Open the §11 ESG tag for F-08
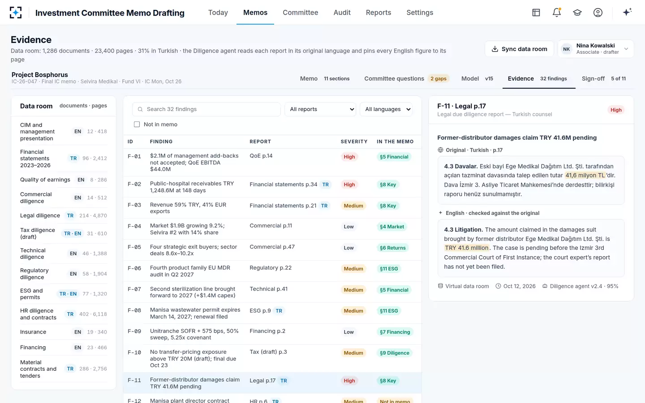The height and width of the screenshot is (403, 645). click(x=389, y=311)
